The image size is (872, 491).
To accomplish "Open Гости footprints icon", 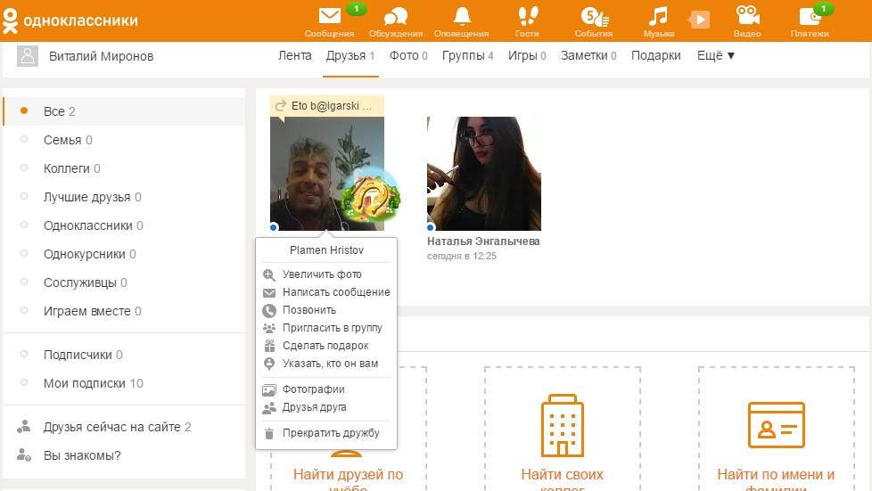I will [x=527, y=17].
